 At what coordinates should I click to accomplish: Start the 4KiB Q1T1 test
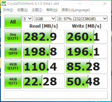tap(13, 82)
